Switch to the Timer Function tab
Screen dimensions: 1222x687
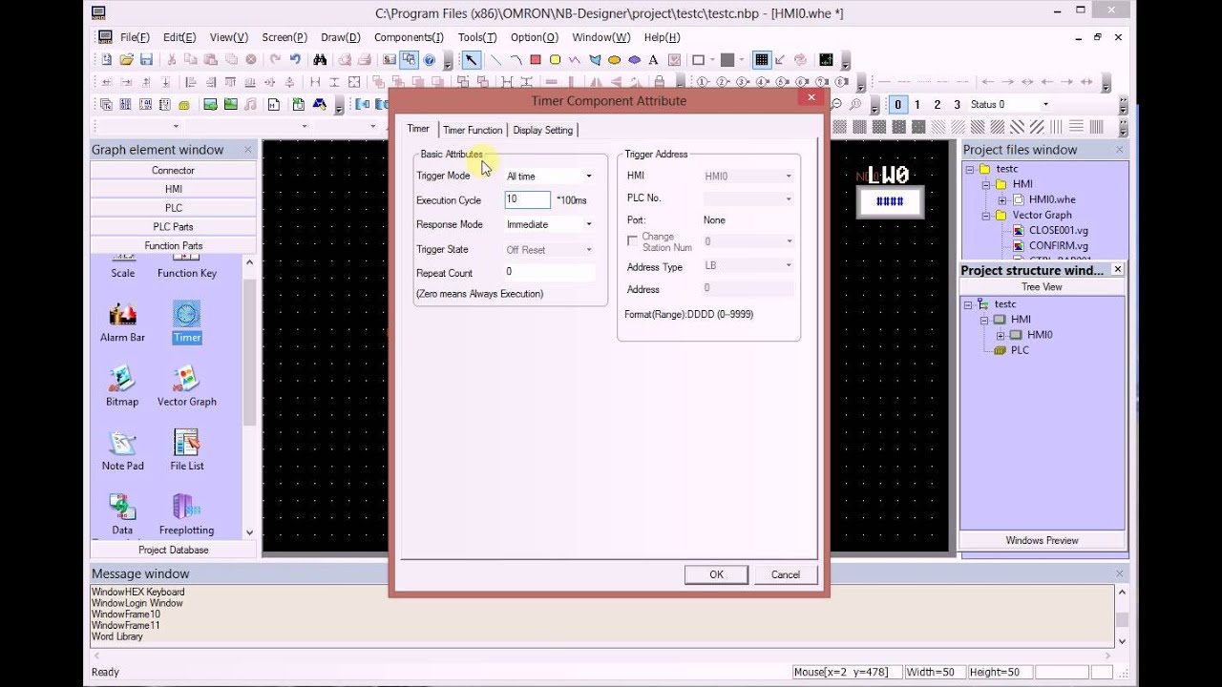(x=472, y=130)
